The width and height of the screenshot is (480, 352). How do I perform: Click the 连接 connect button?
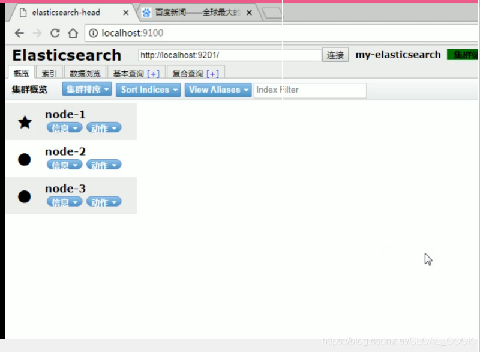(x=335, y=55)
